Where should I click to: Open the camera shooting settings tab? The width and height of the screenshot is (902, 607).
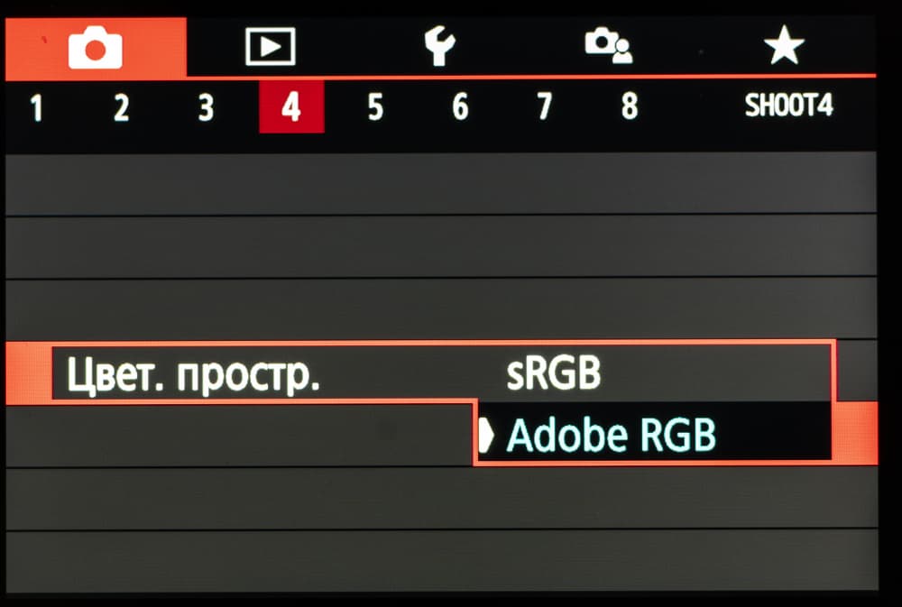click(x=96, y=49)
